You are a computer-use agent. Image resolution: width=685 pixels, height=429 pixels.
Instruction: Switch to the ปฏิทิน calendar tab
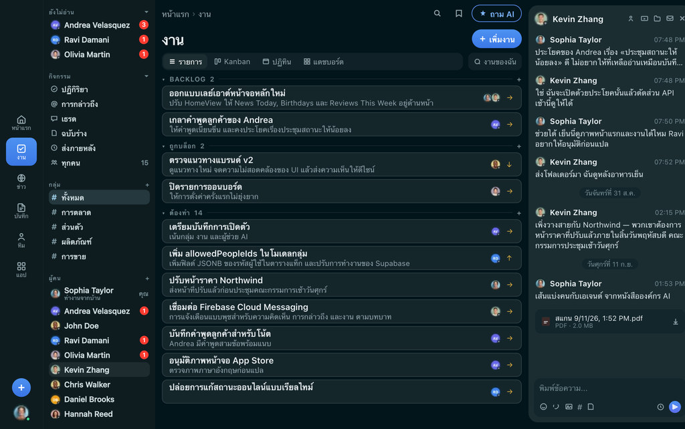[277, 62]
